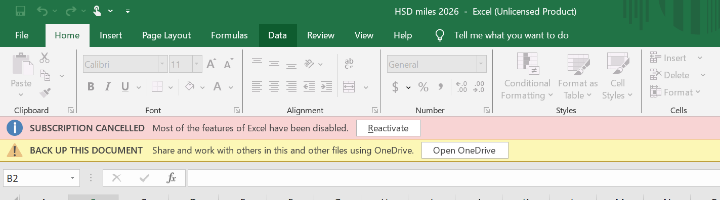This screenshot has width=720, height=200.
Task: Click the Comma Style icon
Action: [x=441, y=87]
